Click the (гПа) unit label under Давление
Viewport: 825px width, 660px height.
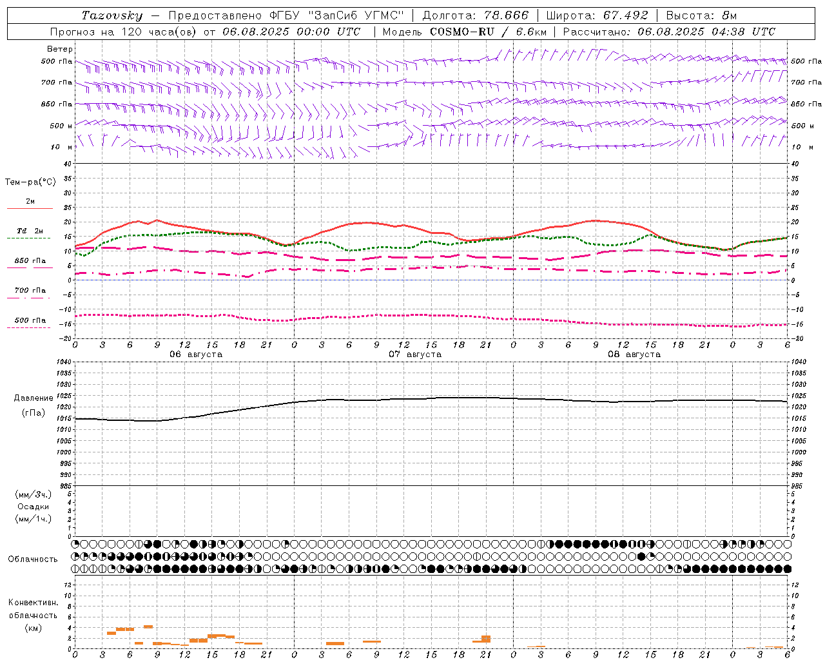coord(34,413)
